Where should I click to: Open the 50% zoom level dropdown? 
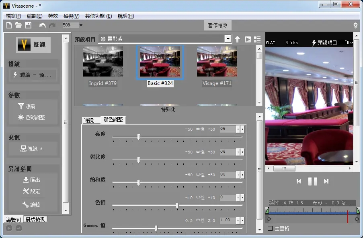(x=81, y=25)
